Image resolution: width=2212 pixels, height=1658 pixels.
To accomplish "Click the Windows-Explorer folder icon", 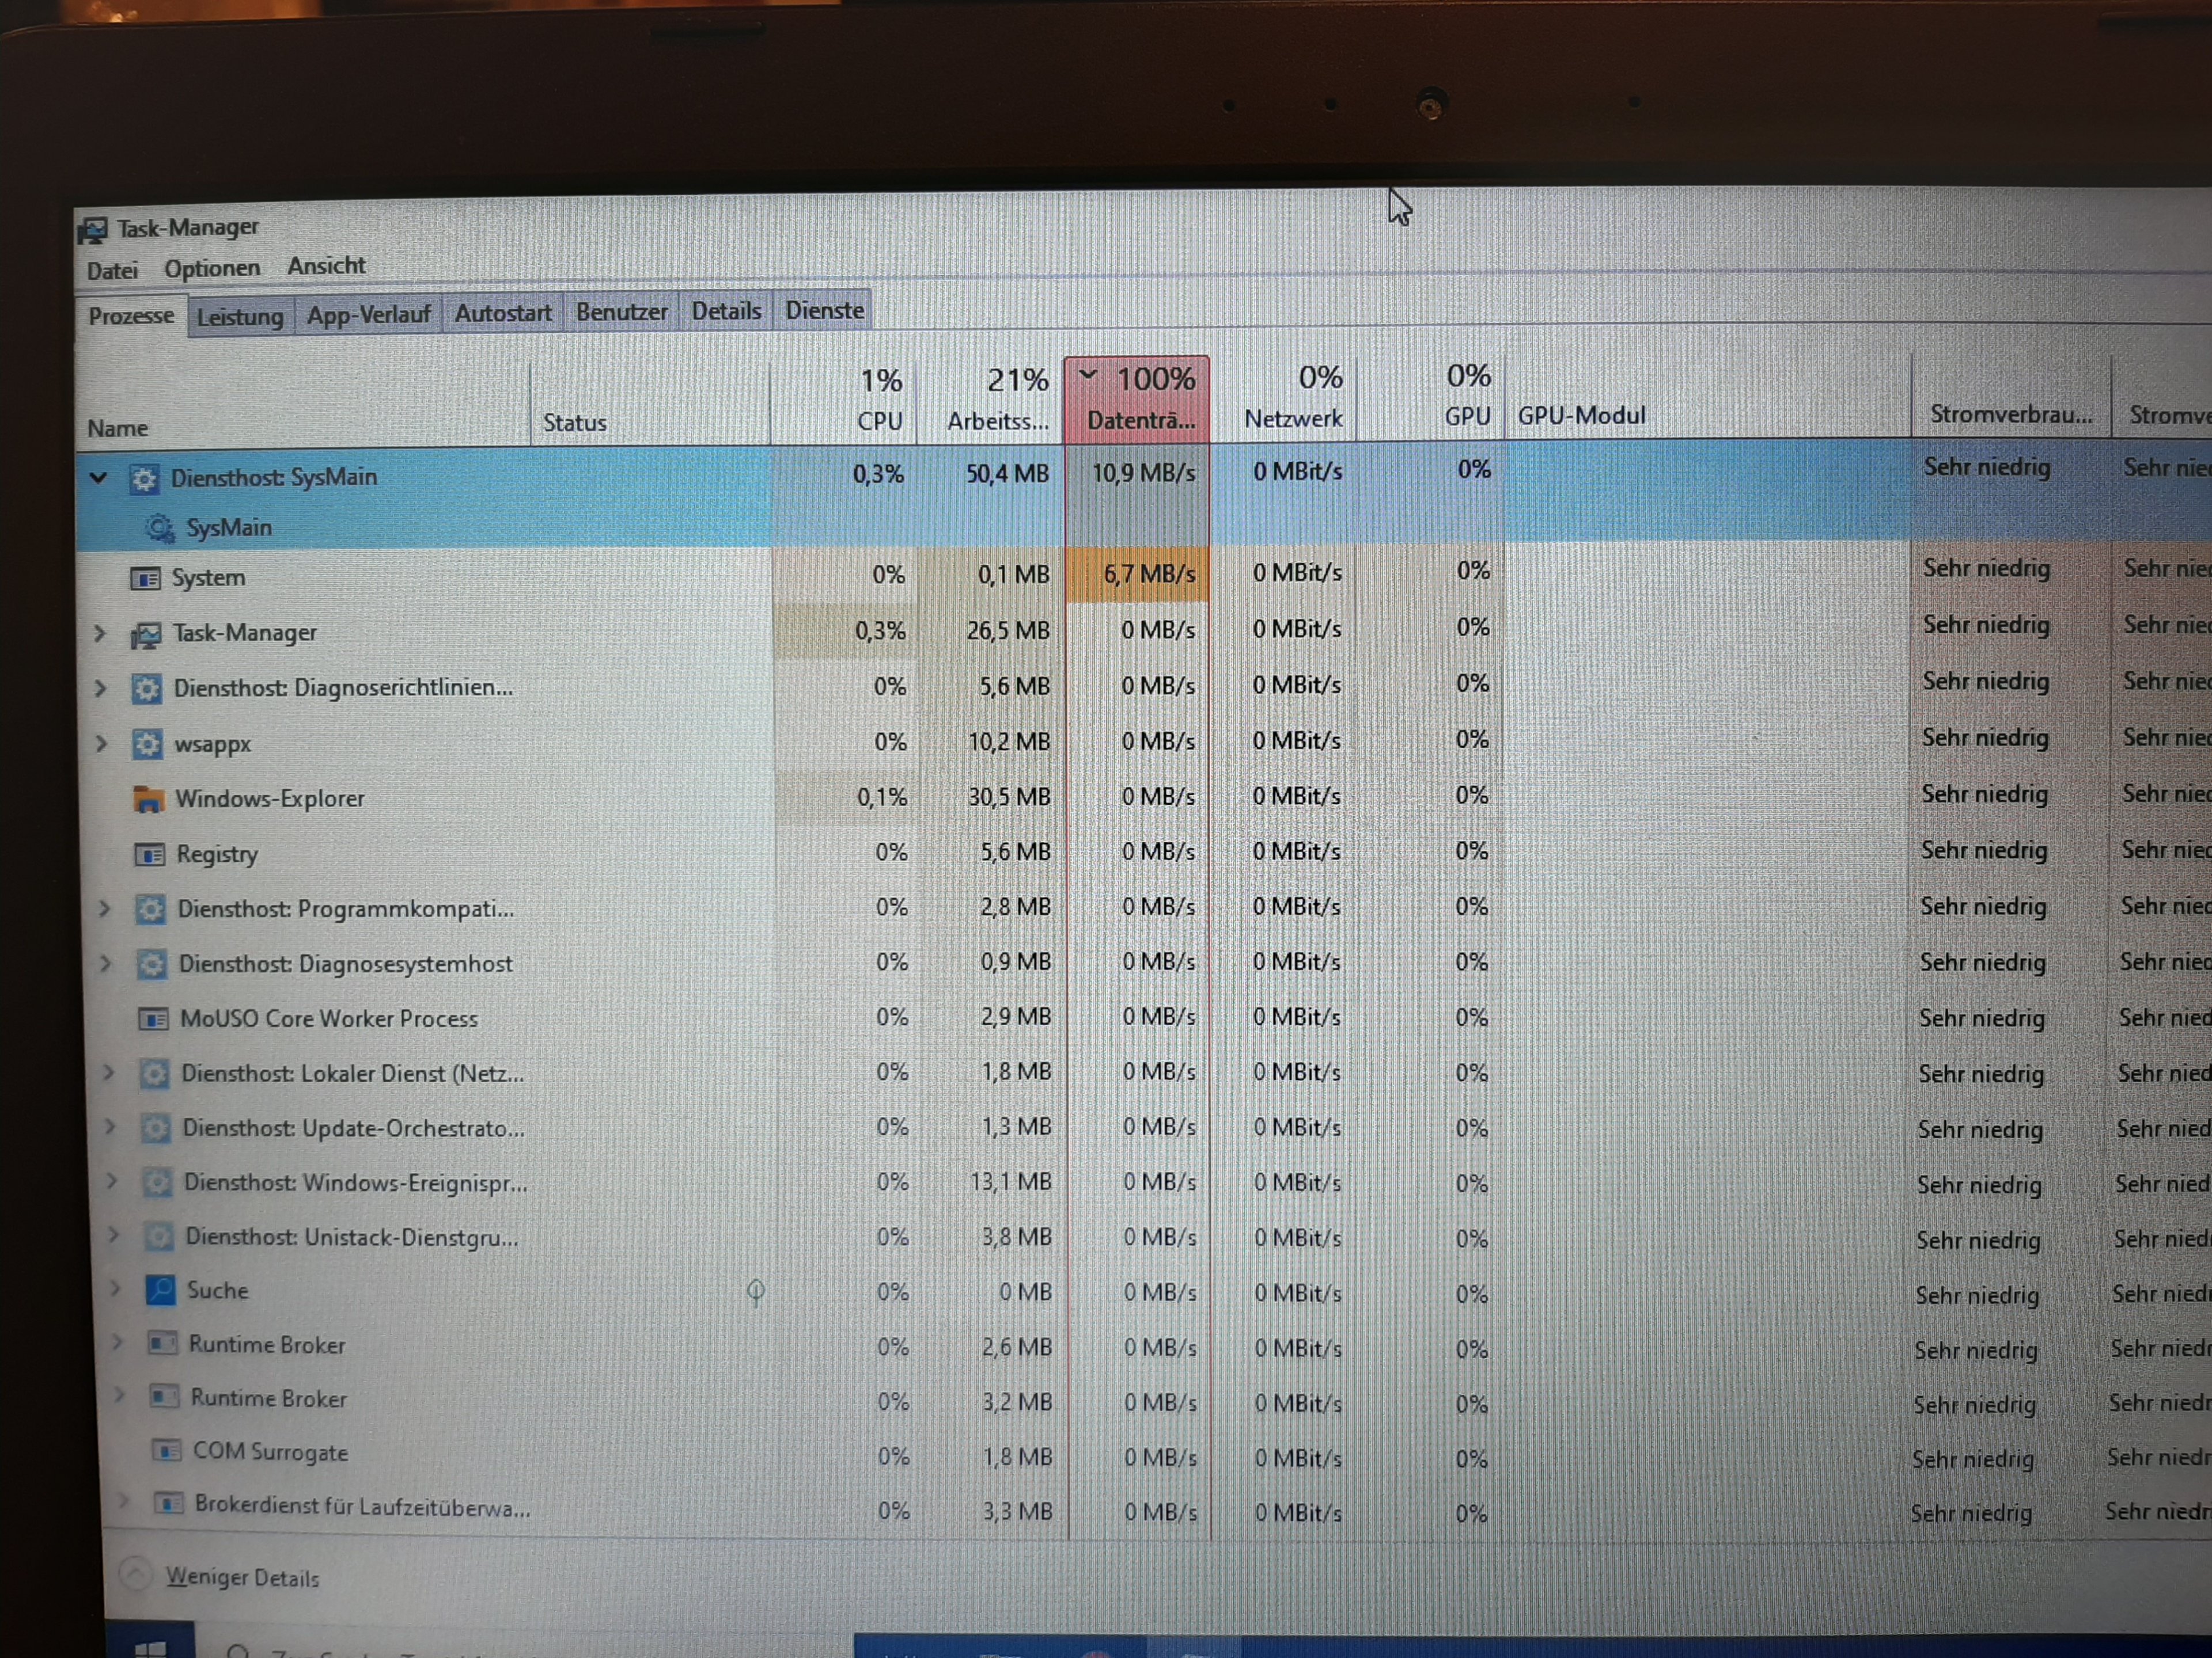I will (x=148, y=798).
